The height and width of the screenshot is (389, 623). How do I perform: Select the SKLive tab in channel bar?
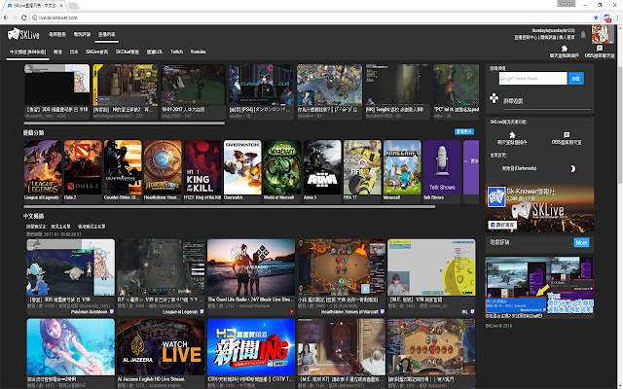click(x=96, y=50)
